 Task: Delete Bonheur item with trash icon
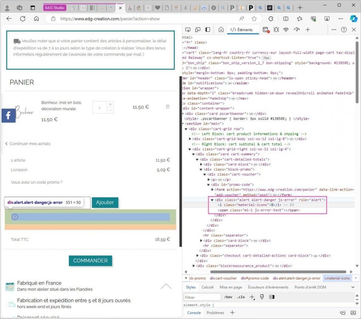point(168,106)
